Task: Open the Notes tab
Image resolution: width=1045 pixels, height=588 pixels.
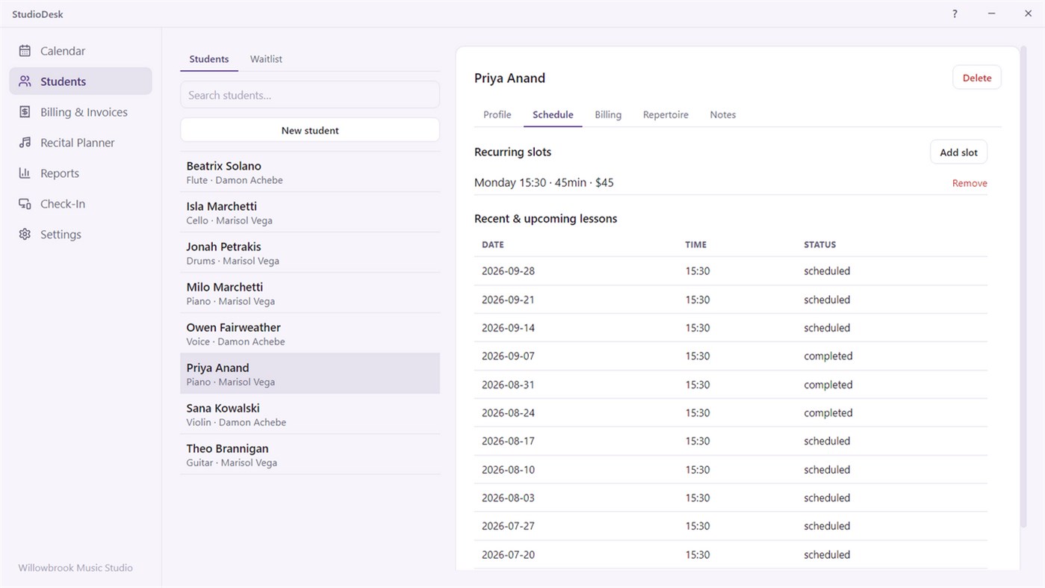Action: tap(722, 114)
